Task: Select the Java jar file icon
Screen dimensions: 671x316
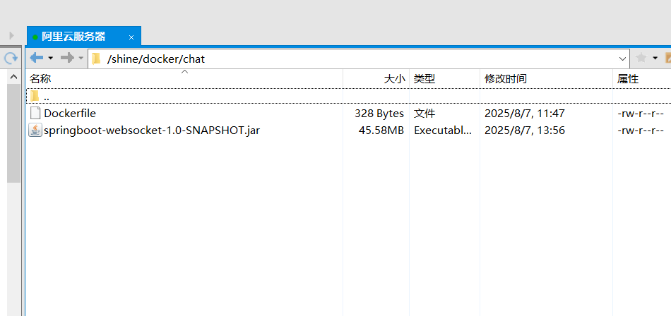Action: (x=35, y=130)
